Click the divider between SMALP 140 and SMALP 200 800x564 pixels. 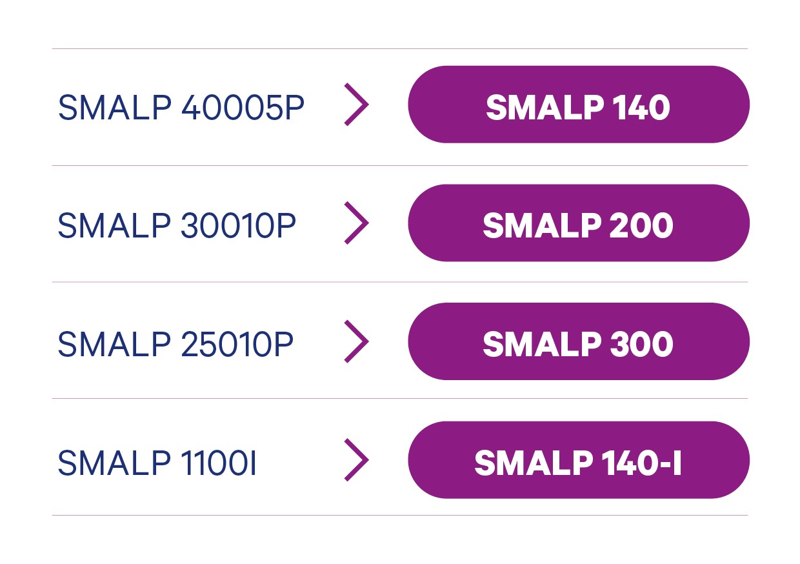(400, 165)
